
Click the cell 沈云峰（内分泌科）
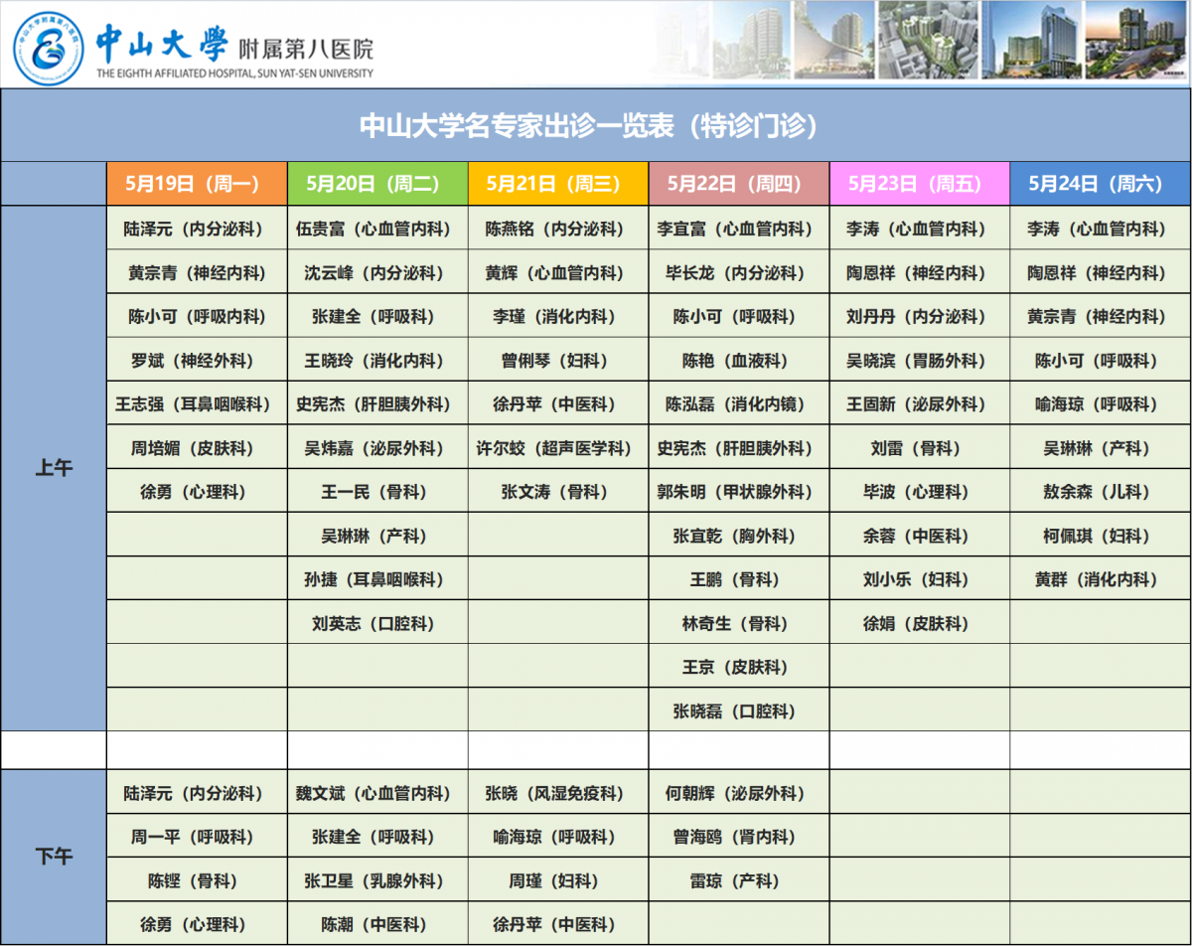click(377, 272)
